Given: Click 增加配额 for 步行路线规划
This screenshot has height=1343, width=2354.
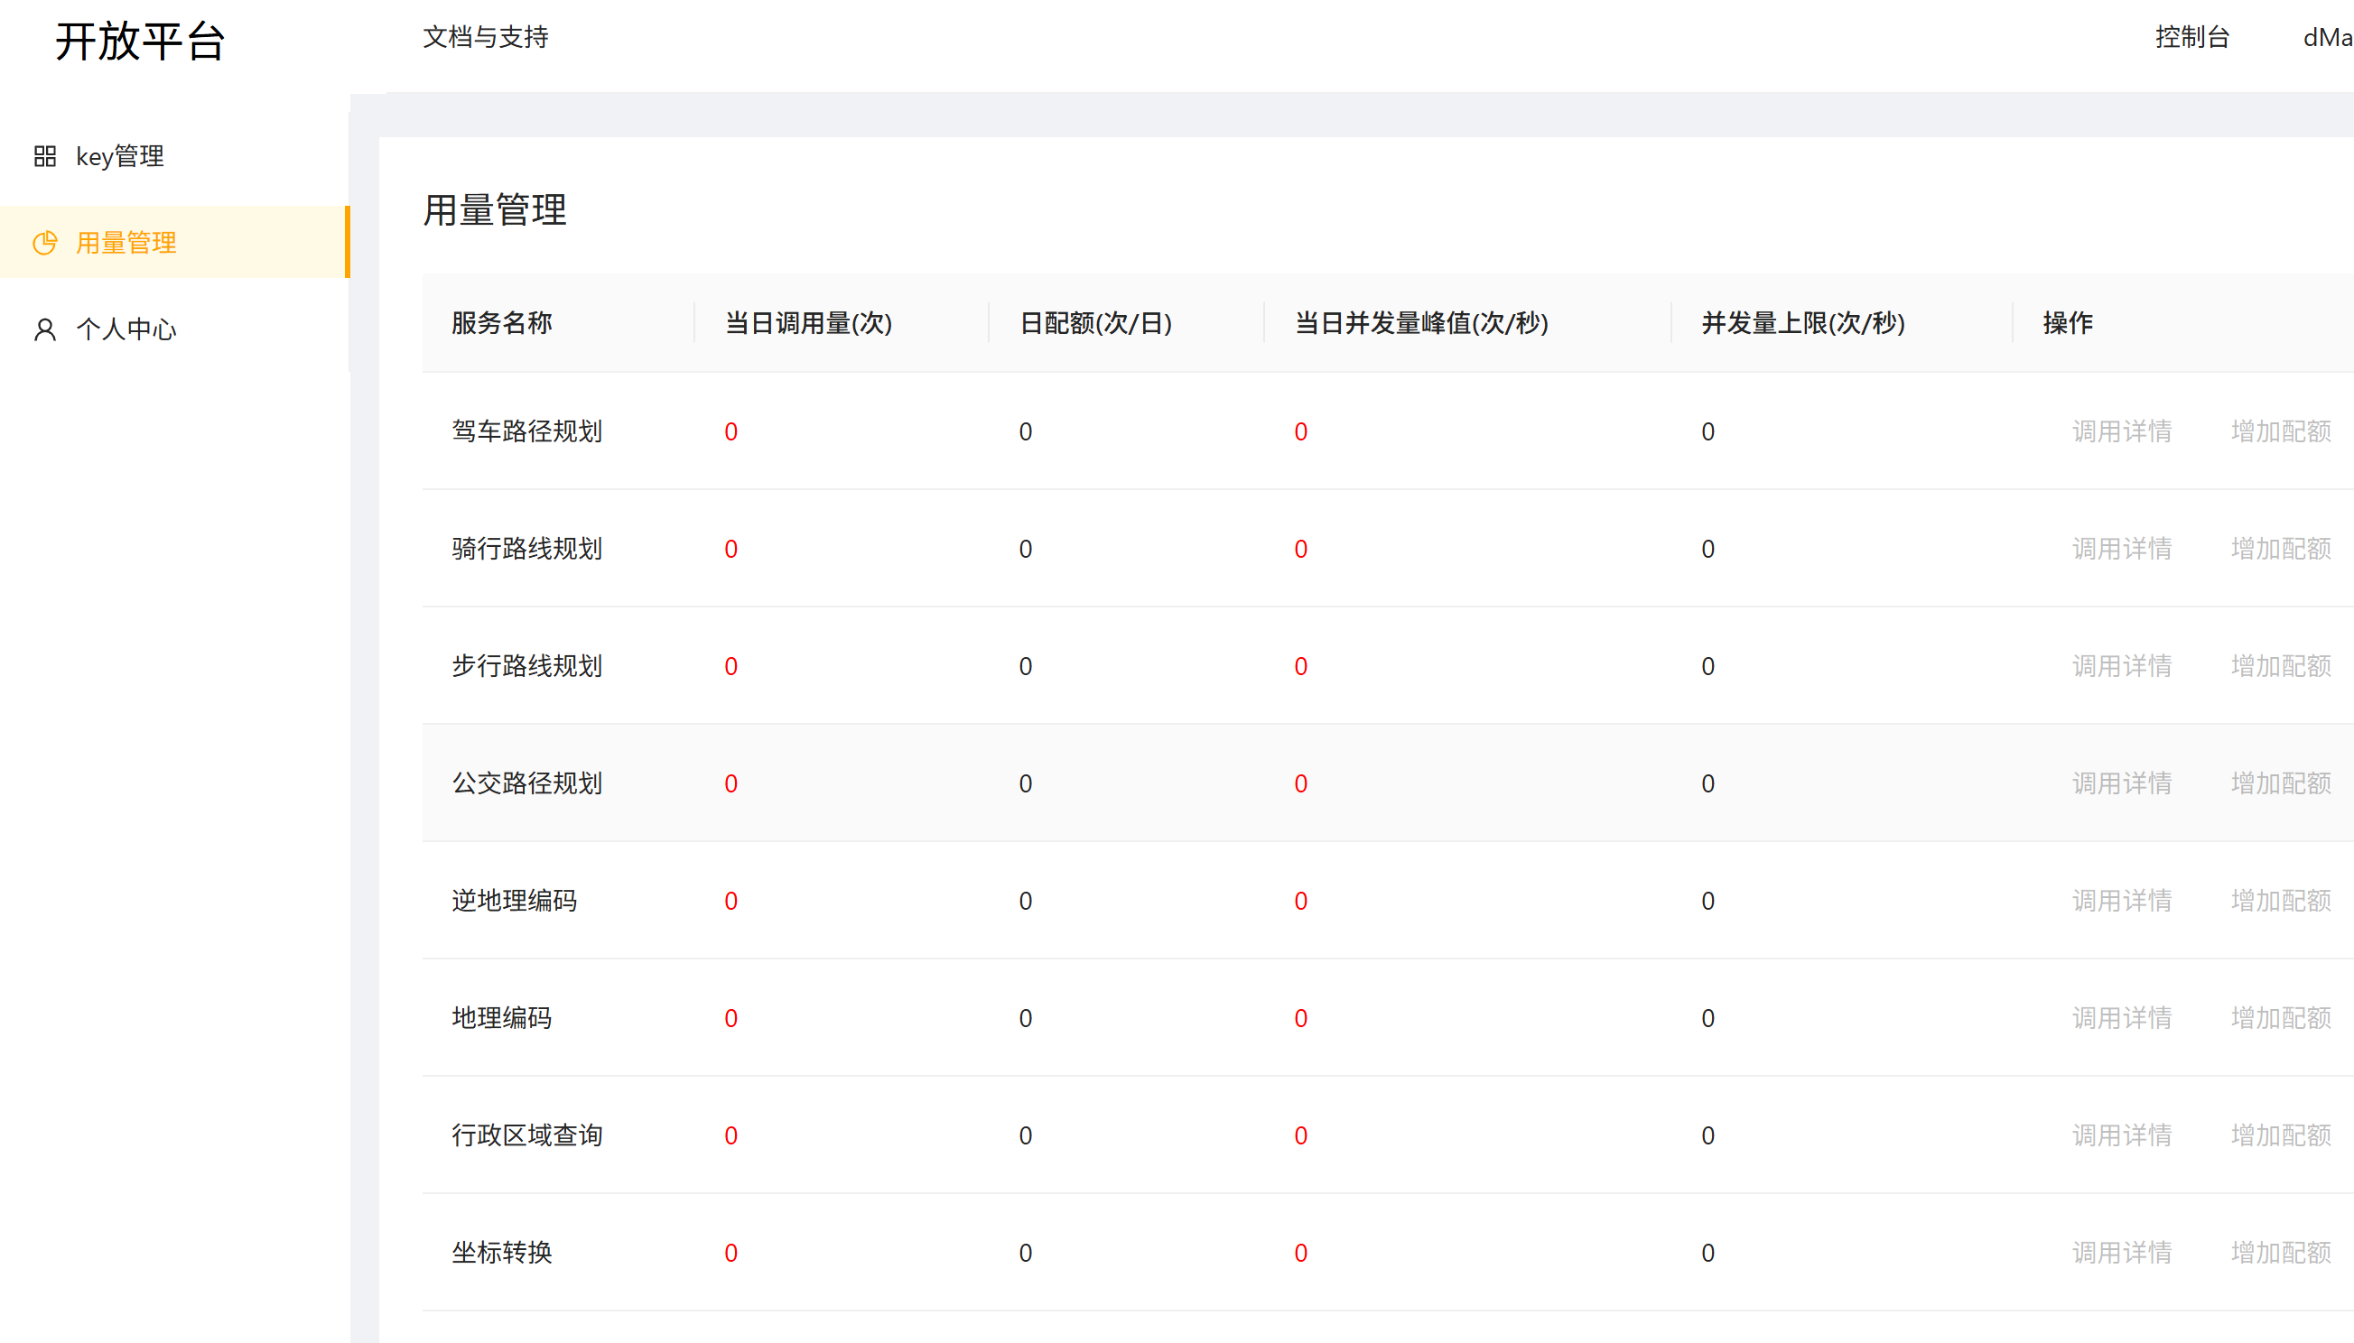Looking at the screenshot, I should pyautogui.click(x=2280, y=665).
